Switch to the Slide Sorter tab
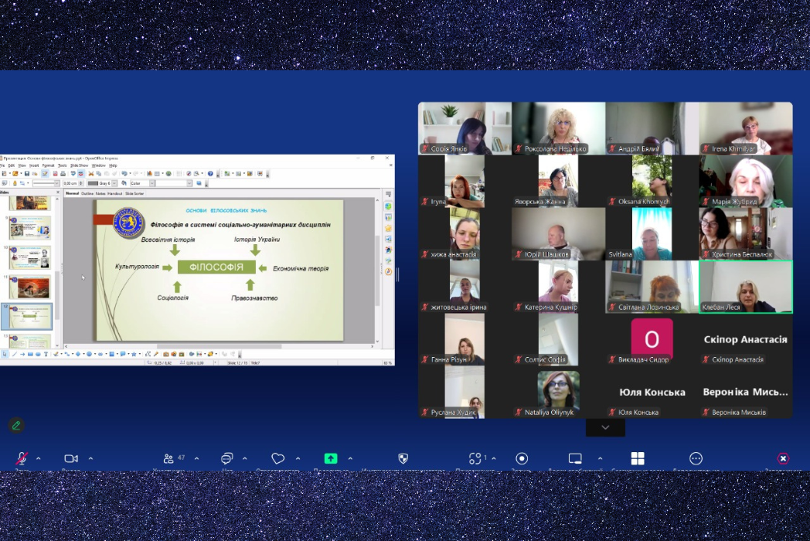Screen dimensions: 810x541 point(134,193)
